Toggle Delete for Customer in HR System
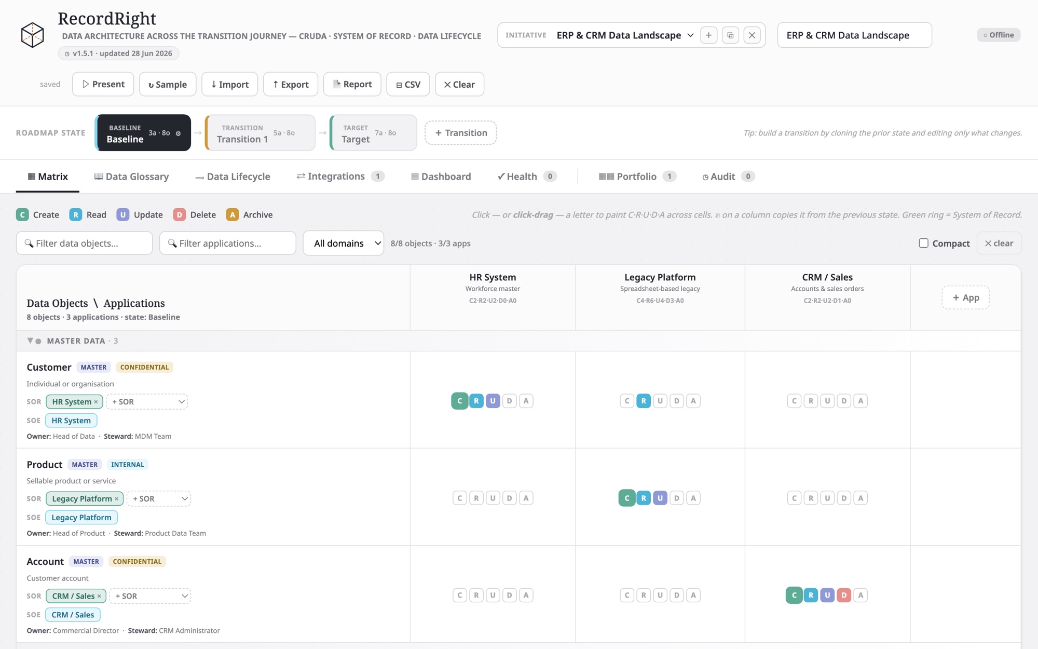Image resolution: width=1038 pixels, height=649 pixels. [x=510, y=401]
